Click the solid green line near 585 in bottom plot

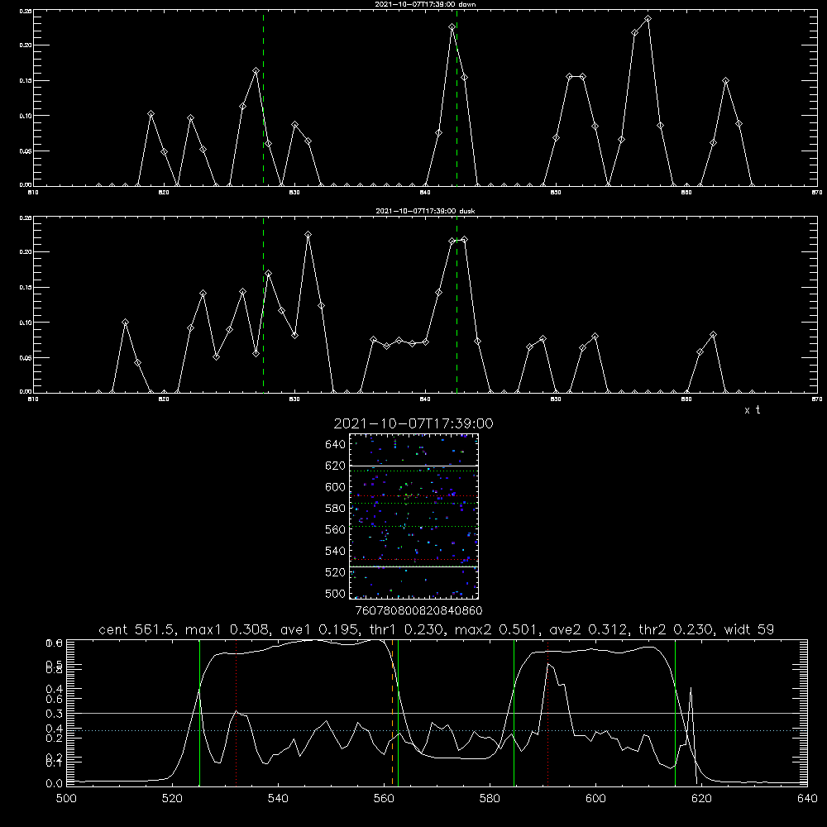tap(514, 712)
